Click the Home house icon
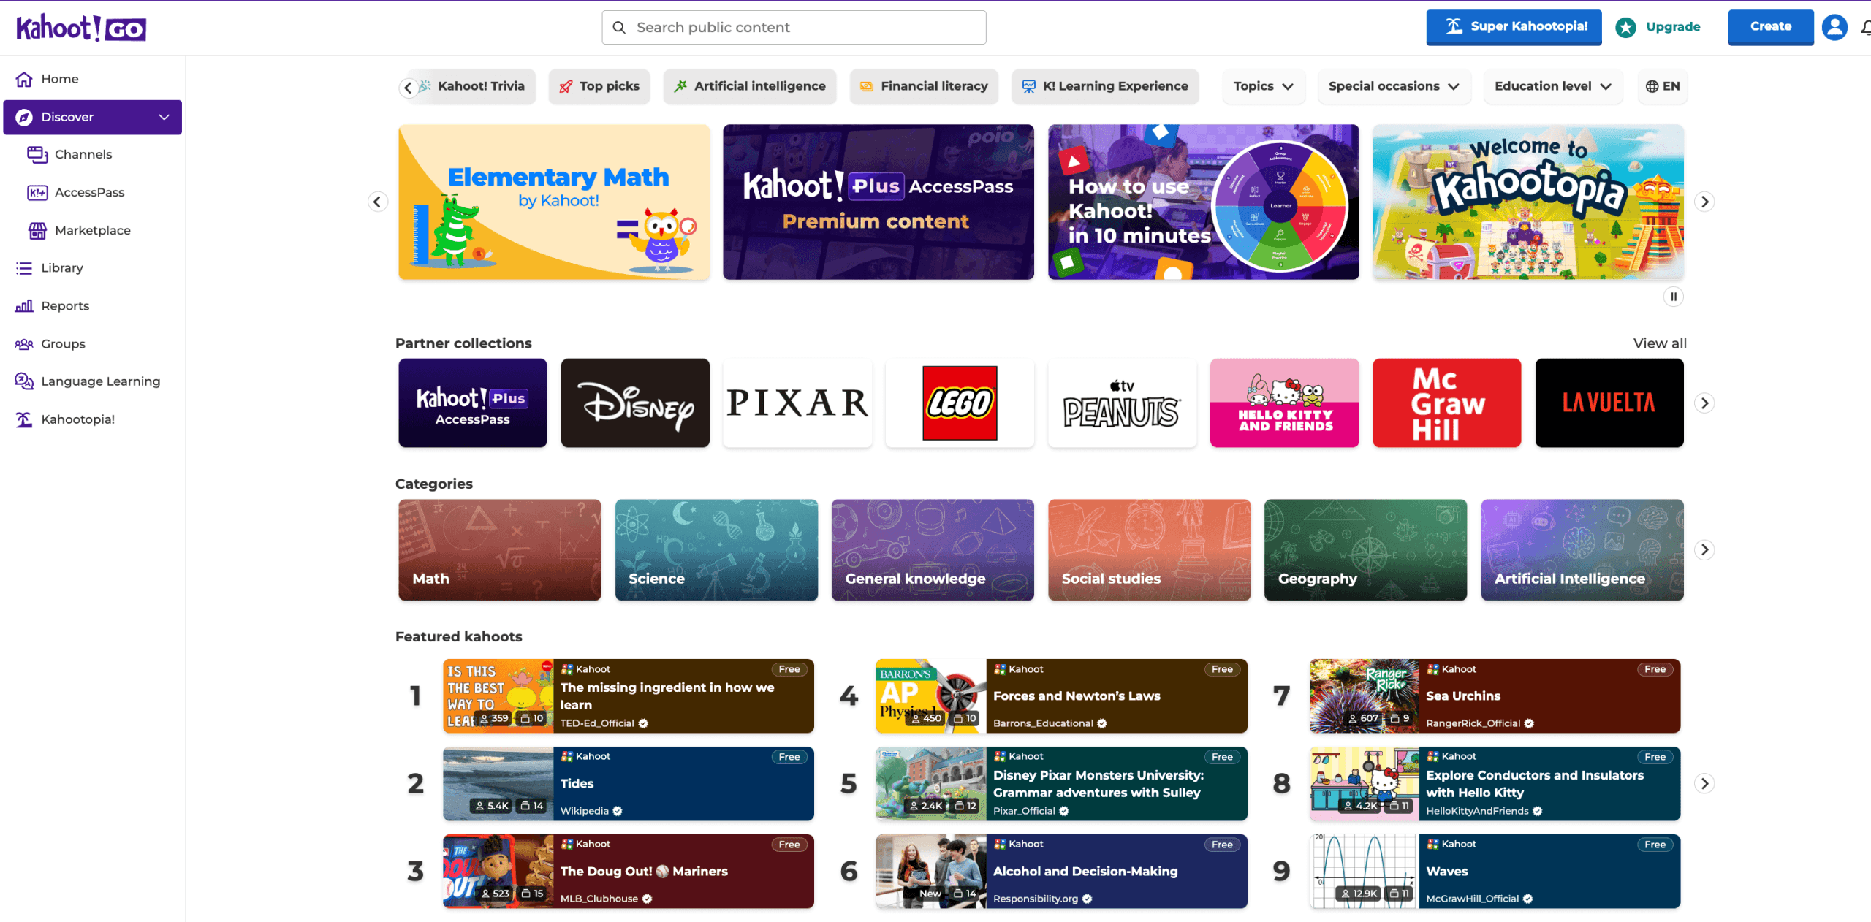The image size is (1871, 922). point(24,79)
